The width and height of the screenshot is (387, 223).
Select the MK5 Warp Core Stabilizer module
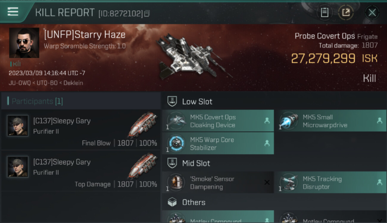218,143
